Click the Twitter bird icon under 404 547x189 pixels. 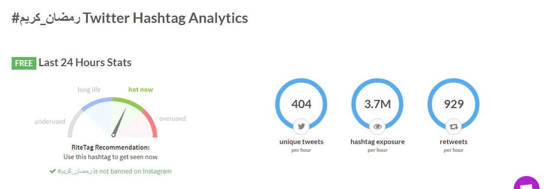click(301, 127)
